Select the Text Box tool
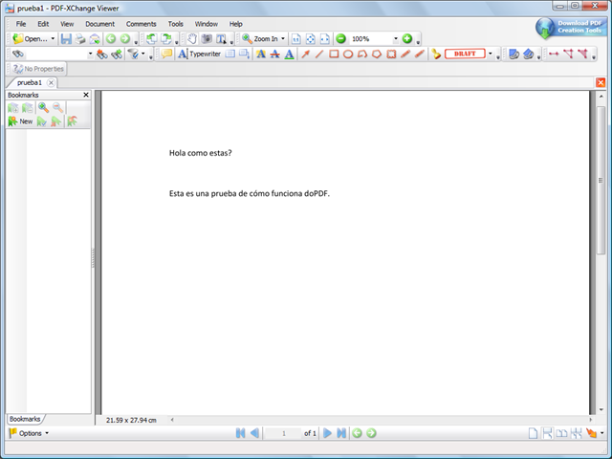The image size is (612, 459). (x=230, y=54)
